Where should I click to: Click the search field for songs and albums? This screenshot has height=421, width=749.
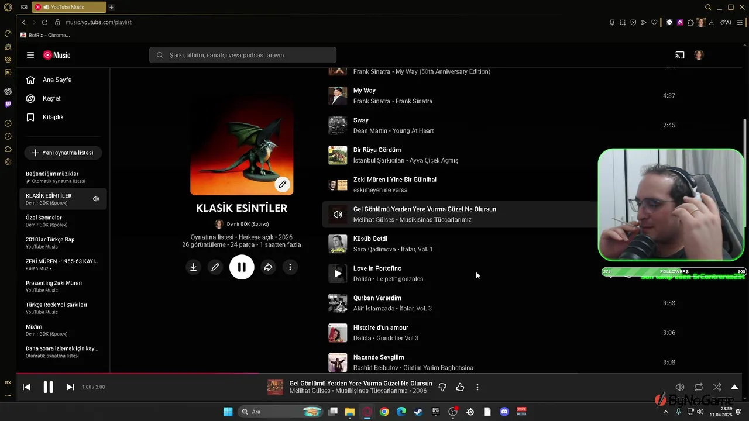(243, 55)
